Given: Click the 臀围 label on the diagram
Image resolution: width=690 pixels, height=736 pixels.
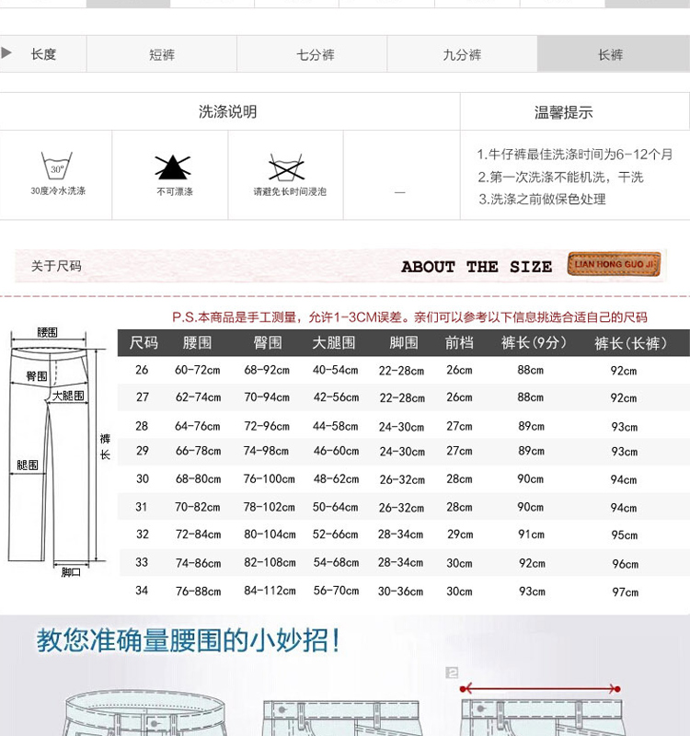Looking at the screenshot, I should [37, 376].
